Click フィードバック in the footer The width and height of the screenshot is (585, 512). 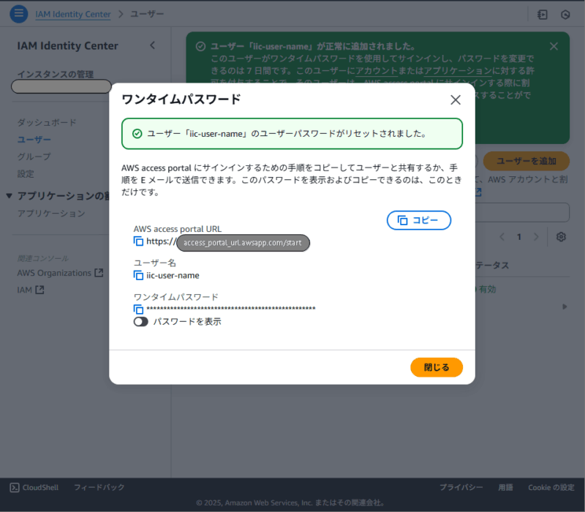point(99,487)
